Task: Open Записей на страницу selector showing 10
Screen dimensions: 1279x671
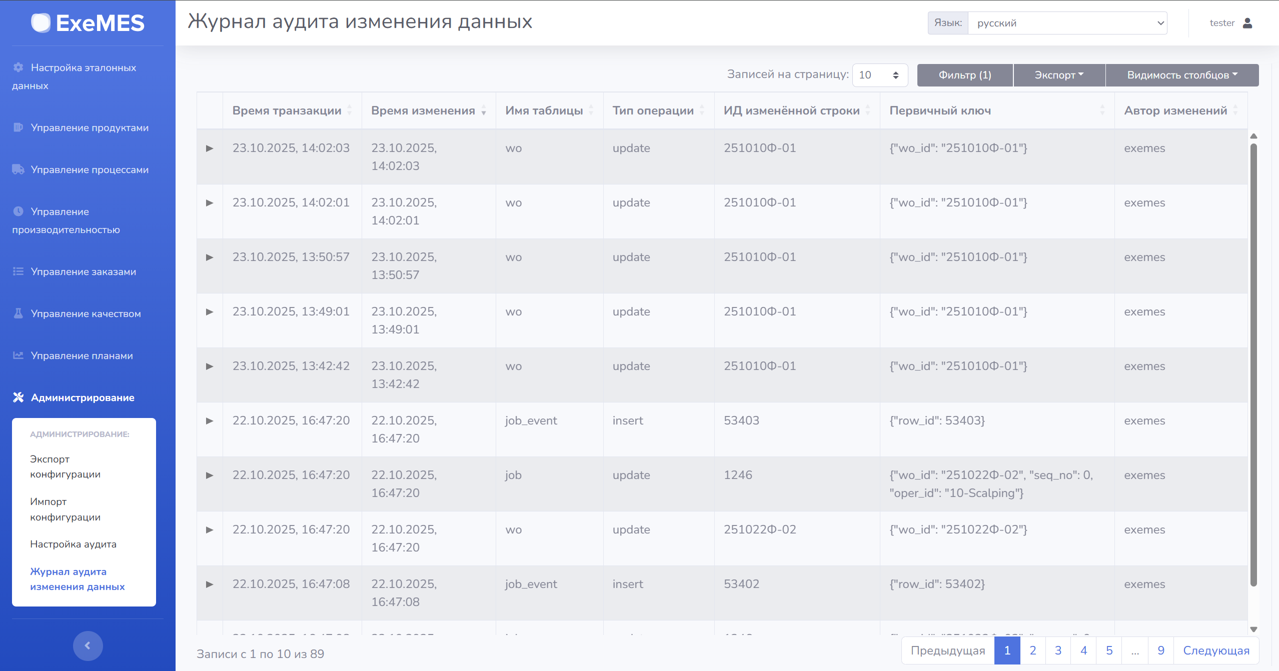Action: coord(879,75)
